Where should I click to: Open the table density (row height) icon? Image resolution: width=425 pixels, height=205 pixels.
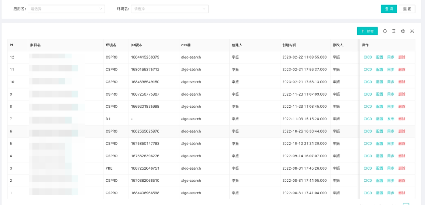click(x=394, y=31)
